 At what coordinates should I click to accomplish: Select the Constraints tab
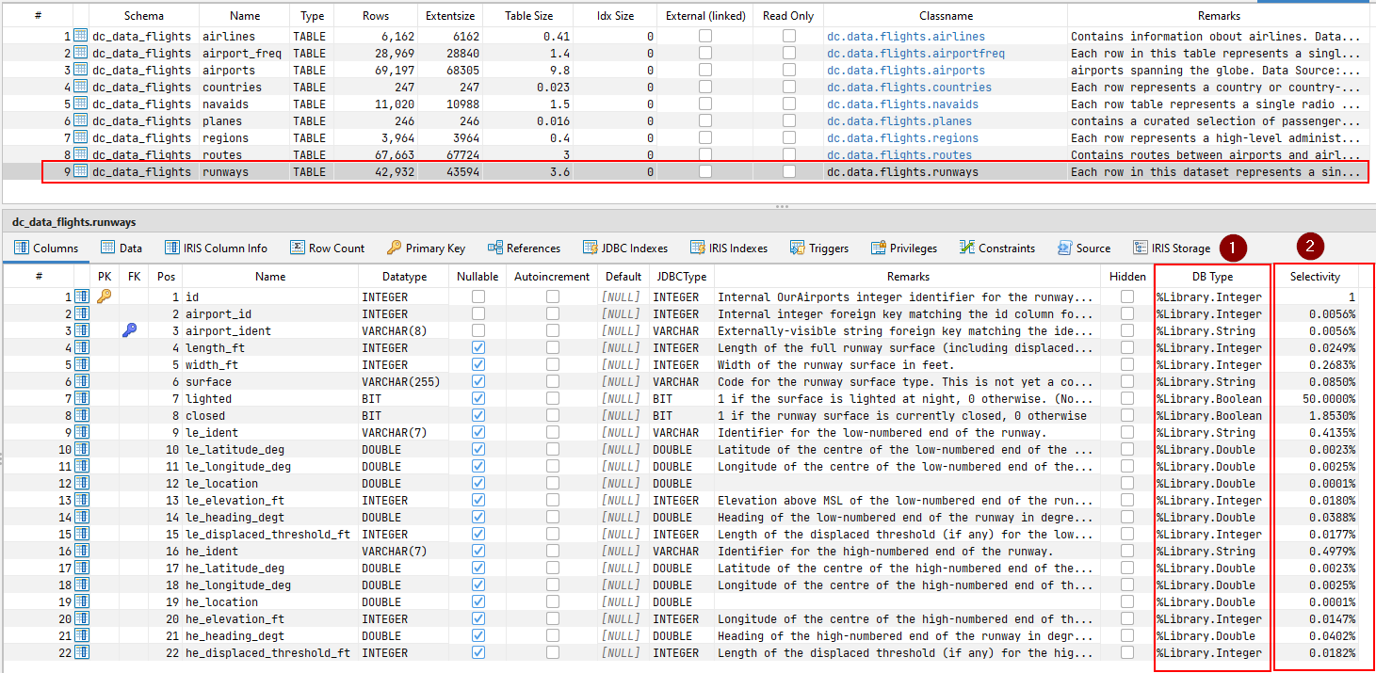(997, 248)
